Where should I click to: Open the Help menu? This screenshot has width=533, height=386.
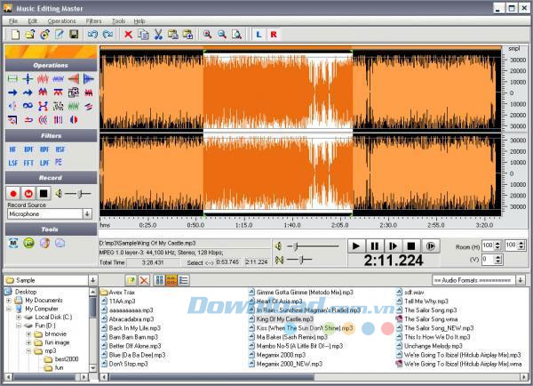tap(139, 21)
